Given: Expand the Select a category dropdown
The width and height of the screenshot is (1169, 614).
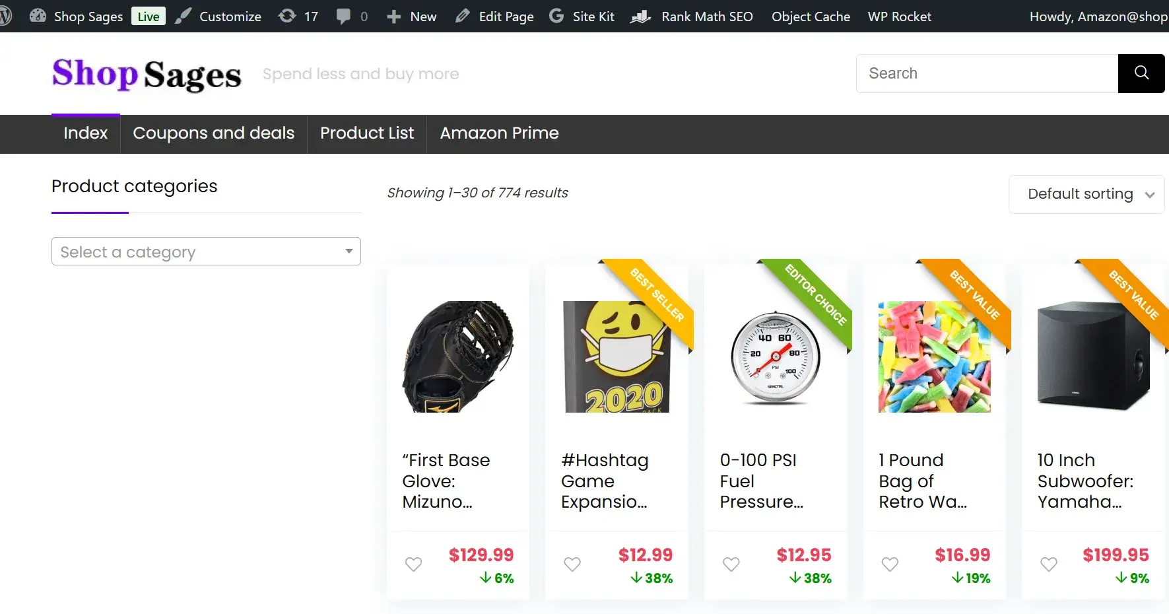Looking at the screenshot, I should [205, 252].
